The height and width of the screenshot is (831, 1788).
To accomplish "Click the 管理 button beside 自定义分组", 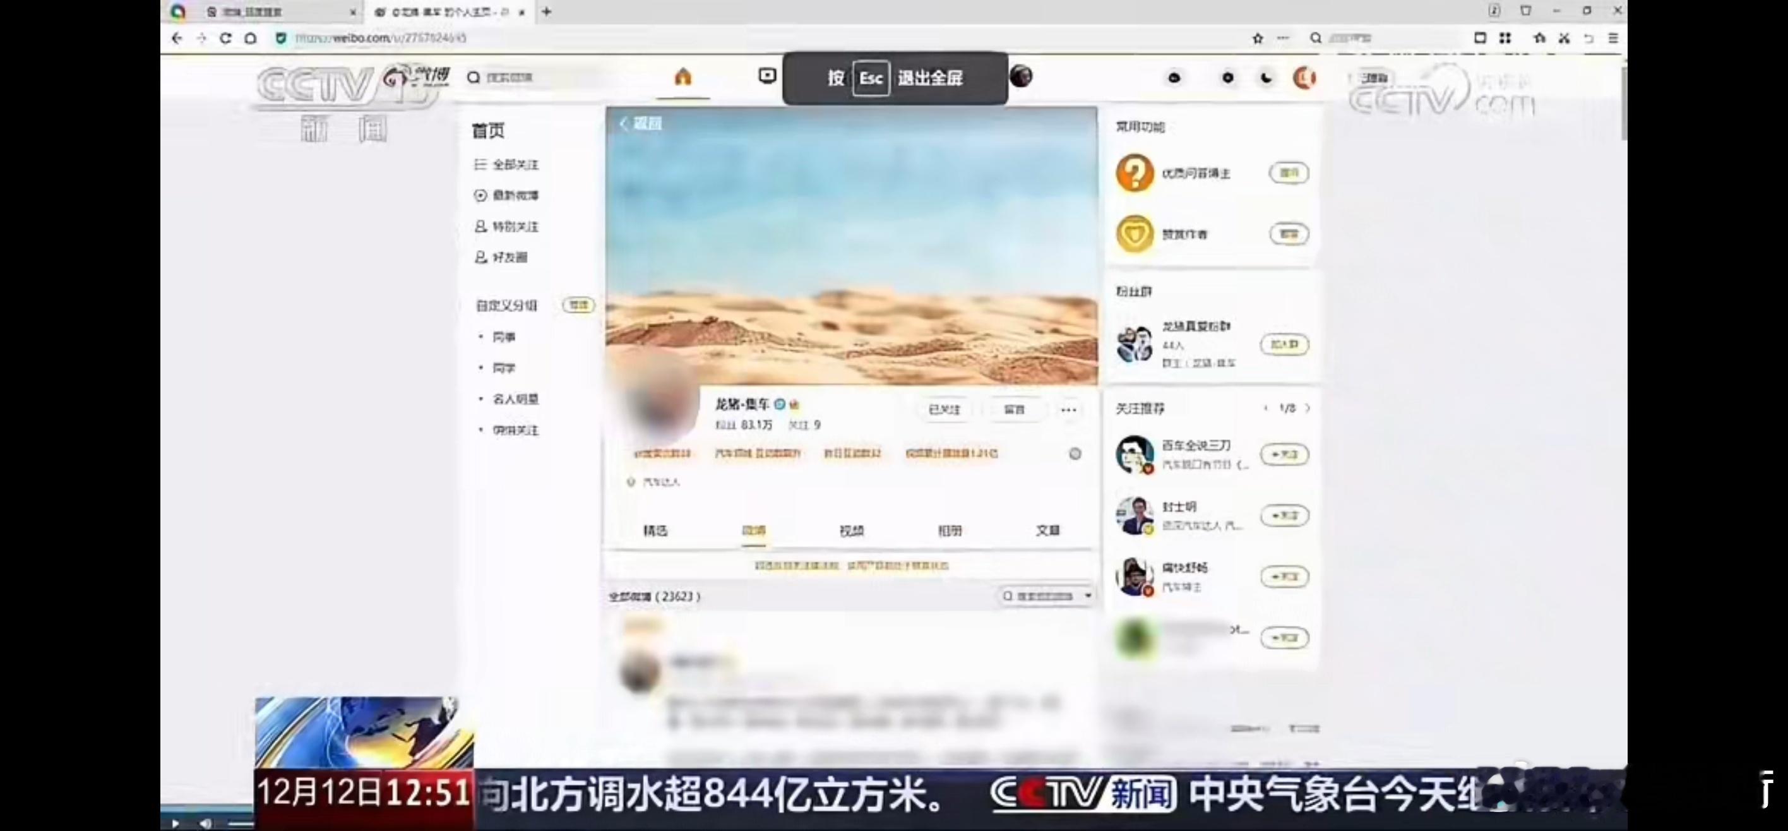I will click(578, 306).
